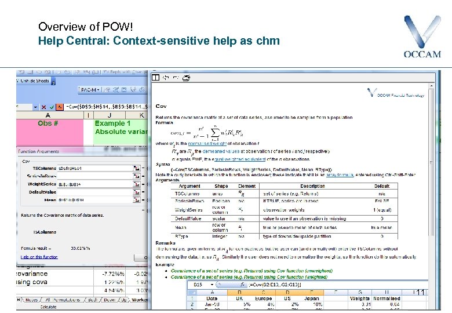
Task: Expand the Name Box dropdown arrow
Action: click(35, 107)
